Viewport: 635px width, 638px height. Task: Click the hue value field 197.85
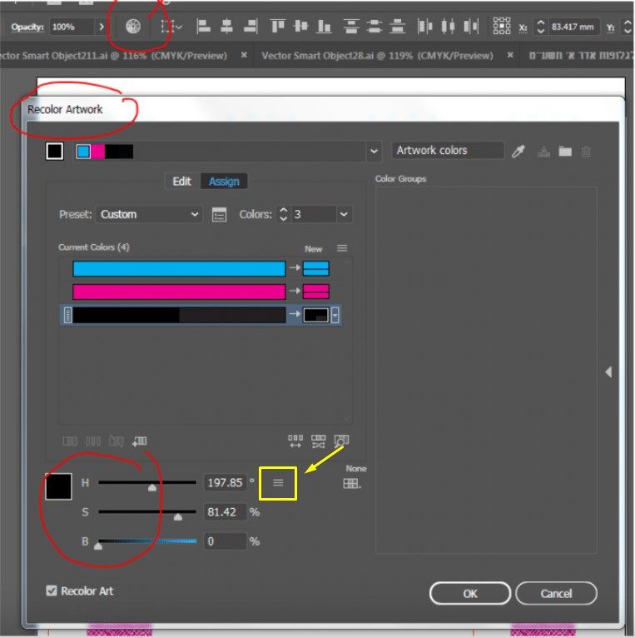click(x=225, y=483)
